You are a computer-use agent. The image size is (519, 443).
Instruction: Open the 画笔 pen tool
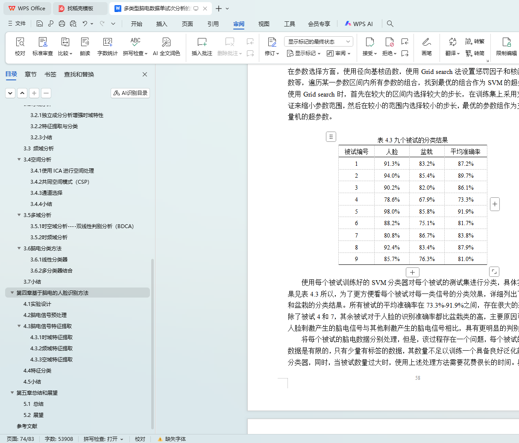tap(426, 47)
